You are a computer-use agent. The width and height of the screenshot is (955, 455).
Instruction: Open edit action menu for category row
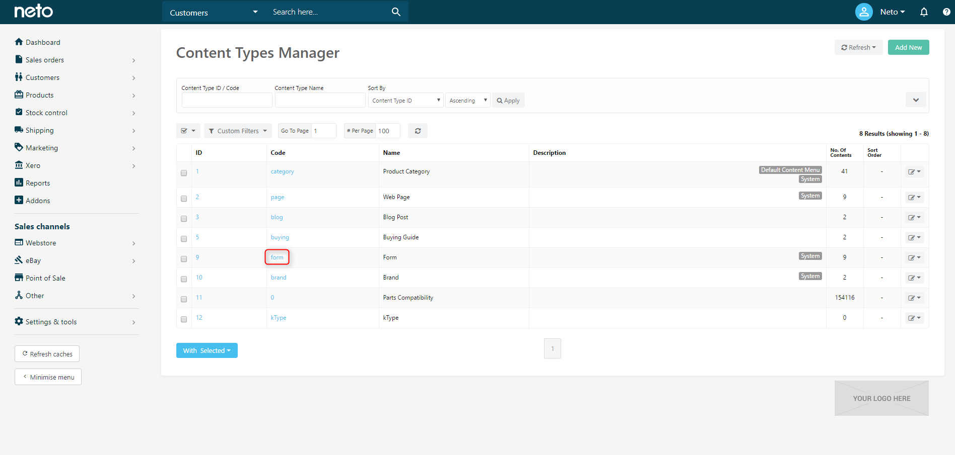tap(914, 172)
